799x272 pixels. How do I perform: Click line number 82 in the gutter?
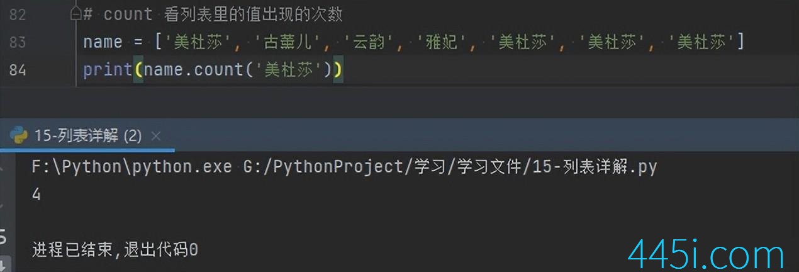click(x=17, y=14)
